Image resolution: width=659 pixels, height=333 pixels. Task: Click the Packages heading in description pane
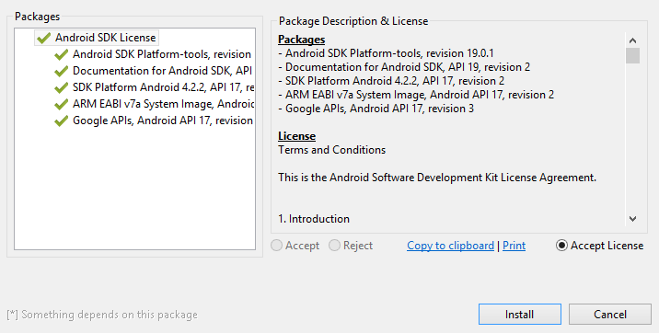301,40
